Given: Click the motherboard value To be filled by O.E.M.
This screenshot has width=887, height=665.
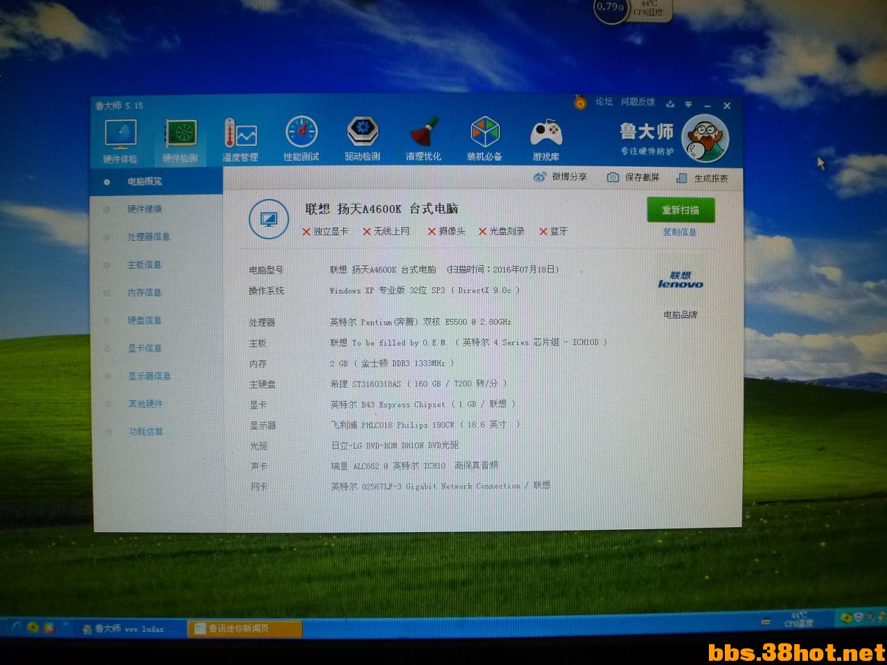Looking at the screenshot, I should [468, 342].
